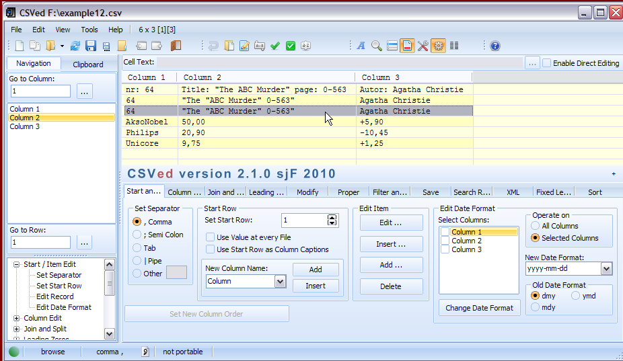Click the green checkmark icon in toolbar
Image resolution: width=623 pixels, height=361 pixels.
point(274,46)
